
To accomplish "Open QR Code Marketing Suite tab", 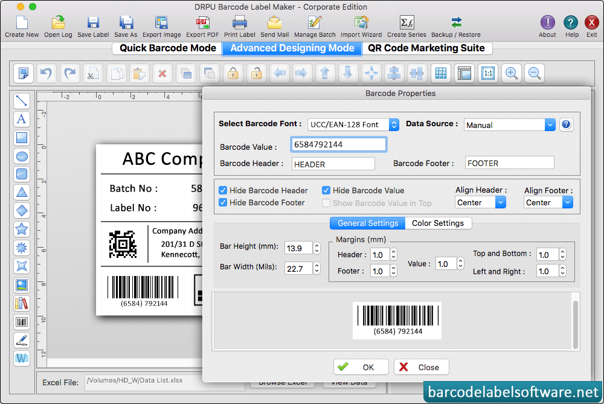I will tap(426, 48).
